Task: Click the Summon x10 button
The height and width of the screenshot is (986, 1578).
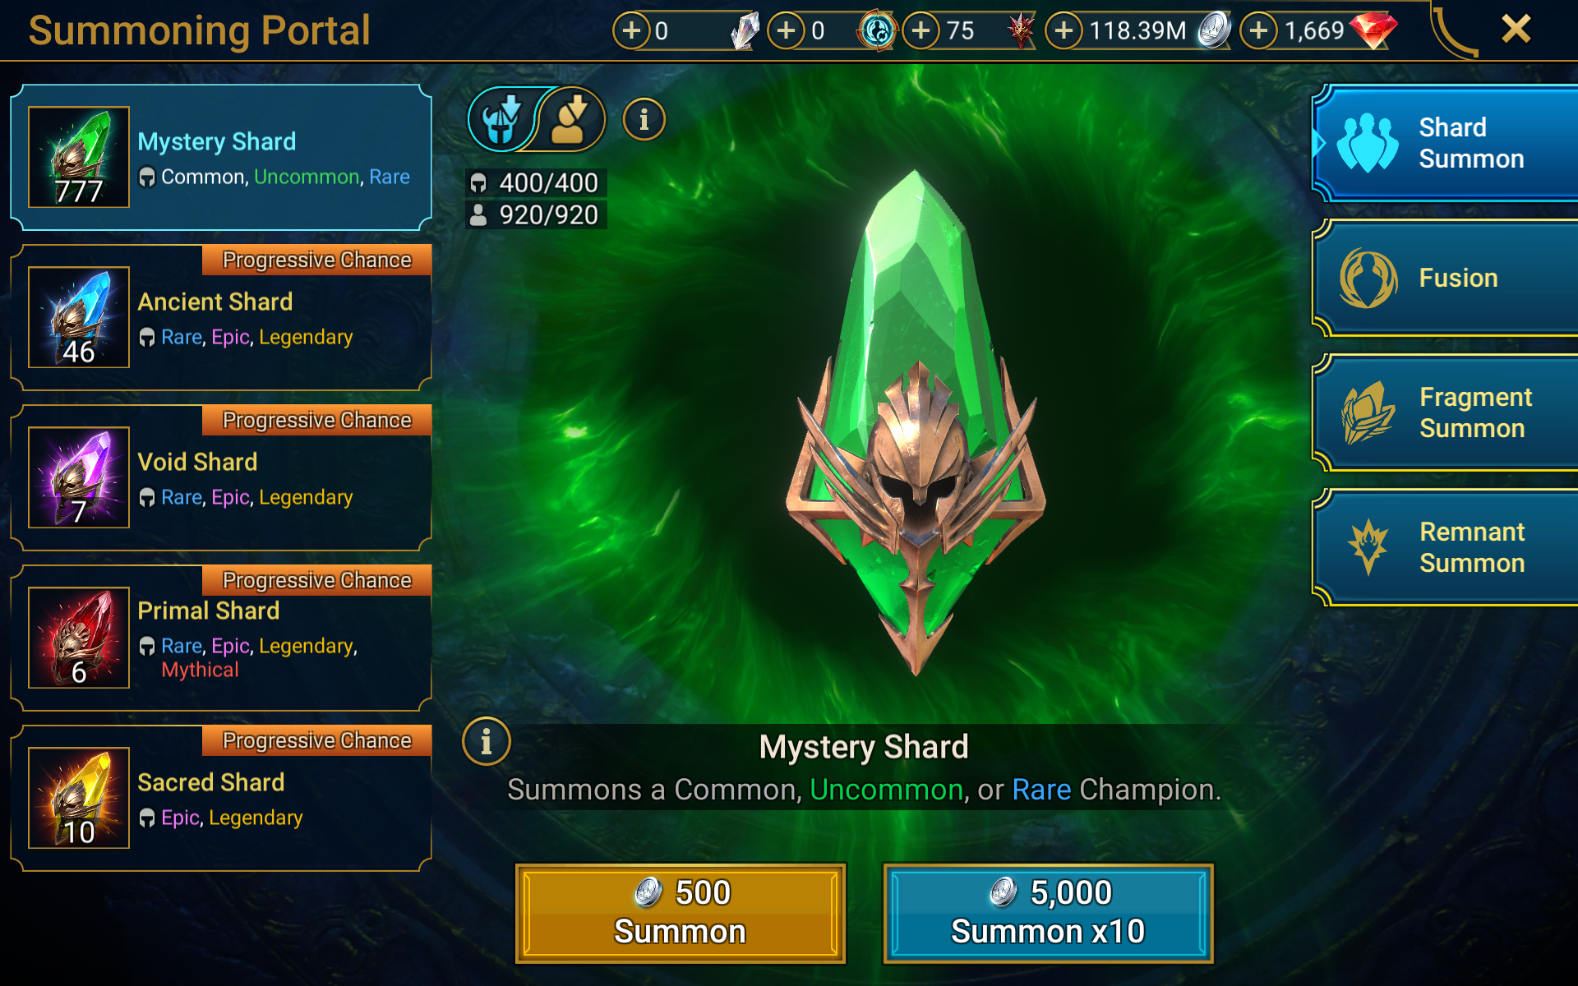Action: click(1048, 913)
